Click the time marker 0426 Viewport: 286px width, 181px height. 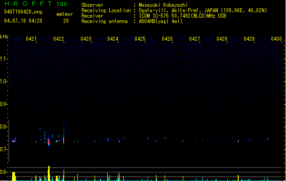(167, 39)
